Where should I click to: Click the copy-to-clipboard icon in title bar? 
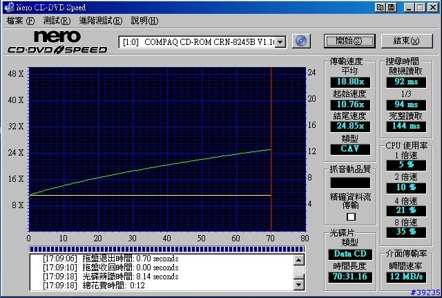[x=380, y=7]
